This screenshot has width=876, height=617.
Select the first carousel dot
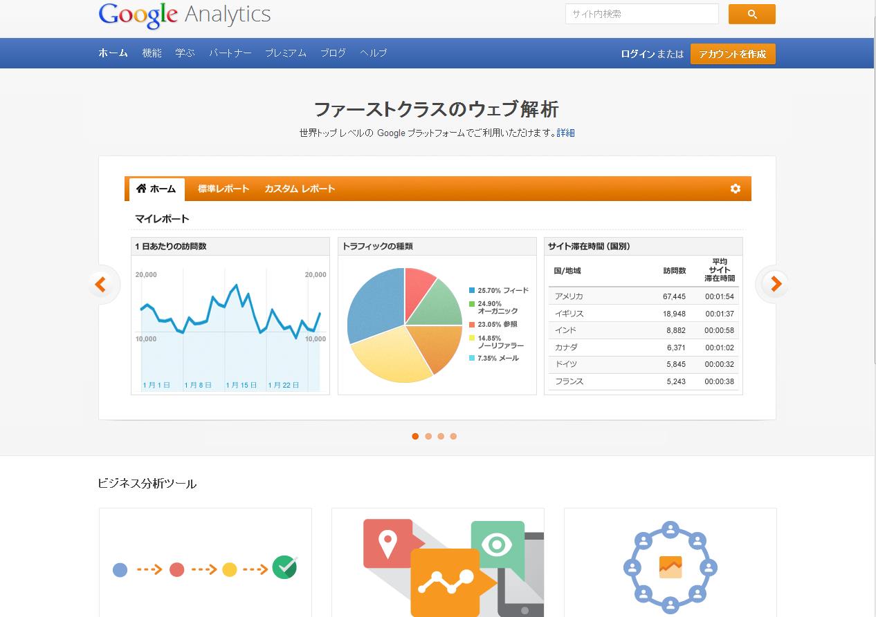point(415,436)
